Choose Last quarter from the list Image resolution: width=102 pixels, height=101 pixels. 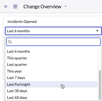click(51, 64)
